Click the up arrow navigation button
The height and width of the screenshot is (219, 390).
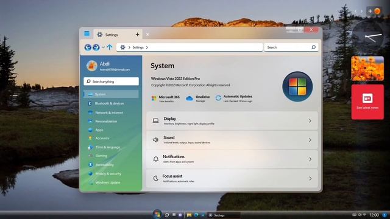click(110, 47)
